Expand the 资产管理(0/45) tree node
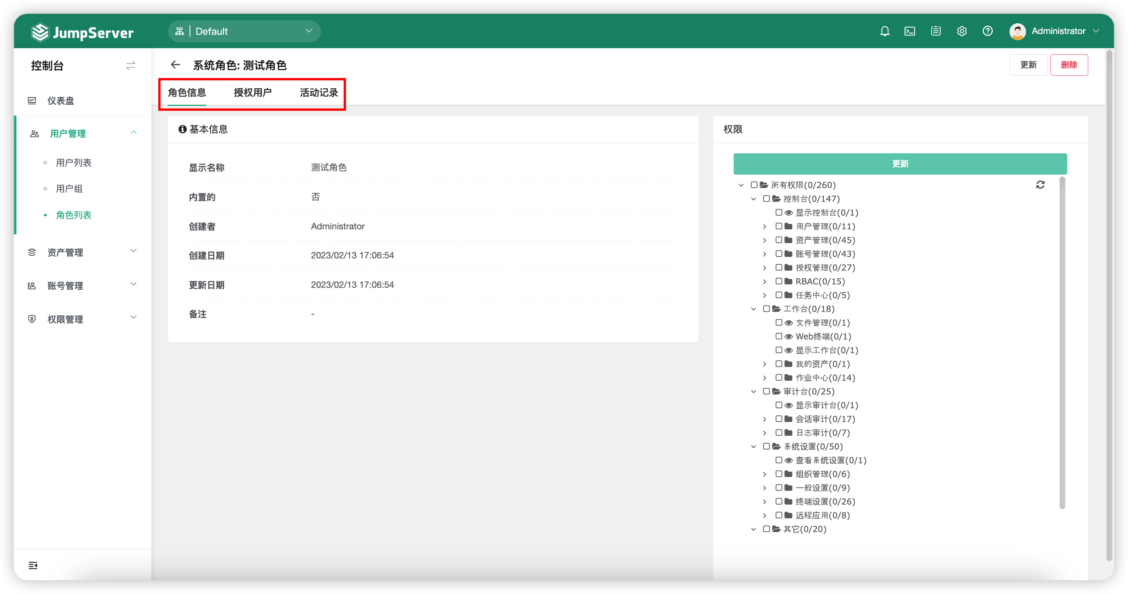Viewport: 1128px width, 594px height. 765,240
